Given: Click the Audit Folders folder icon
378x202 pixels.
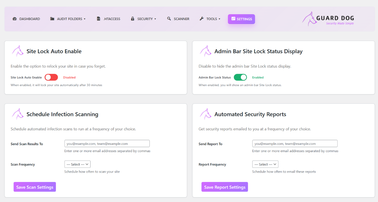Looking at the screenshot, I should 52,19.
